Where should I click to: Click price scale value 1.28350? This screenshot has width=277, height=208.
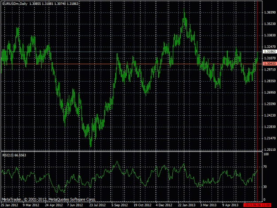coord(270,81)
